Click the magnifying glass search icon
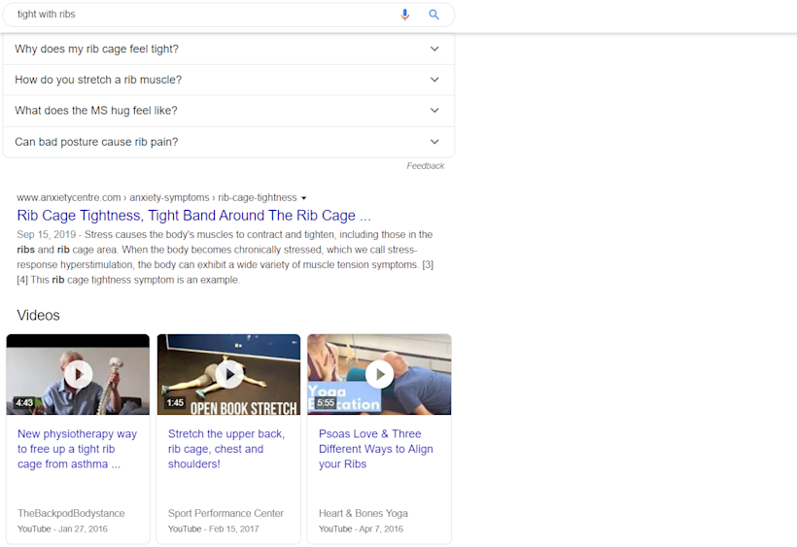Image resolution: width=797 pixels, height=547 pixels. pos(433,15)
